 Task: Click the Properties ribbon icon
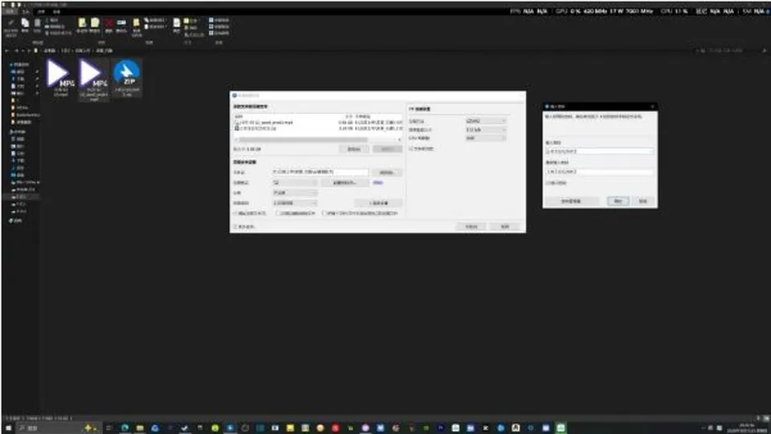pyautogui.click(x=176, y=26)
